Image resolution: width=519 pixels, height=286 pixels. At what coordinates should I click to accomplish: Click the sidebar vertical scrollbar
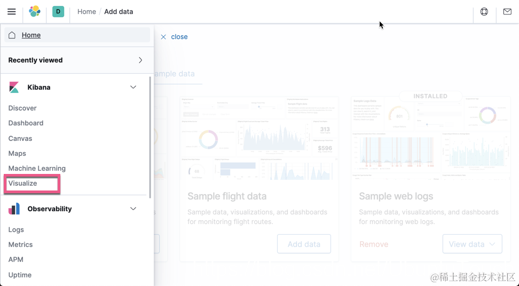click(x=150, y=137)
